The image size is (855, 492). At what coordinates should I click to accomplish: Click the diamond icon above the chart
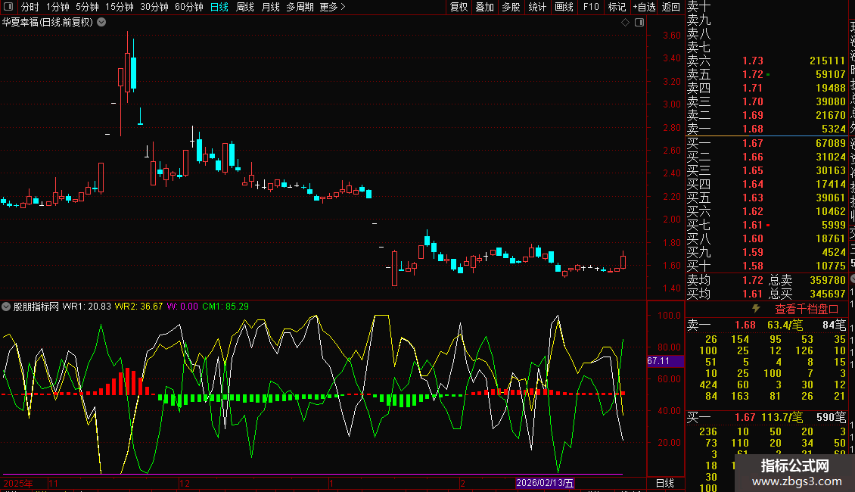626,23
